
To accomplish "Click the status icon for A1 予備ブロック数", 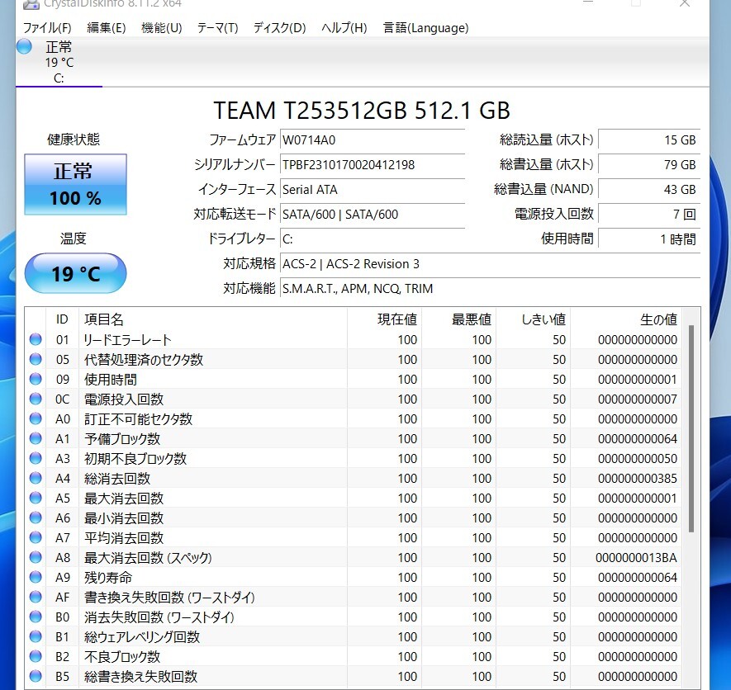I will [x=36, y=438].
